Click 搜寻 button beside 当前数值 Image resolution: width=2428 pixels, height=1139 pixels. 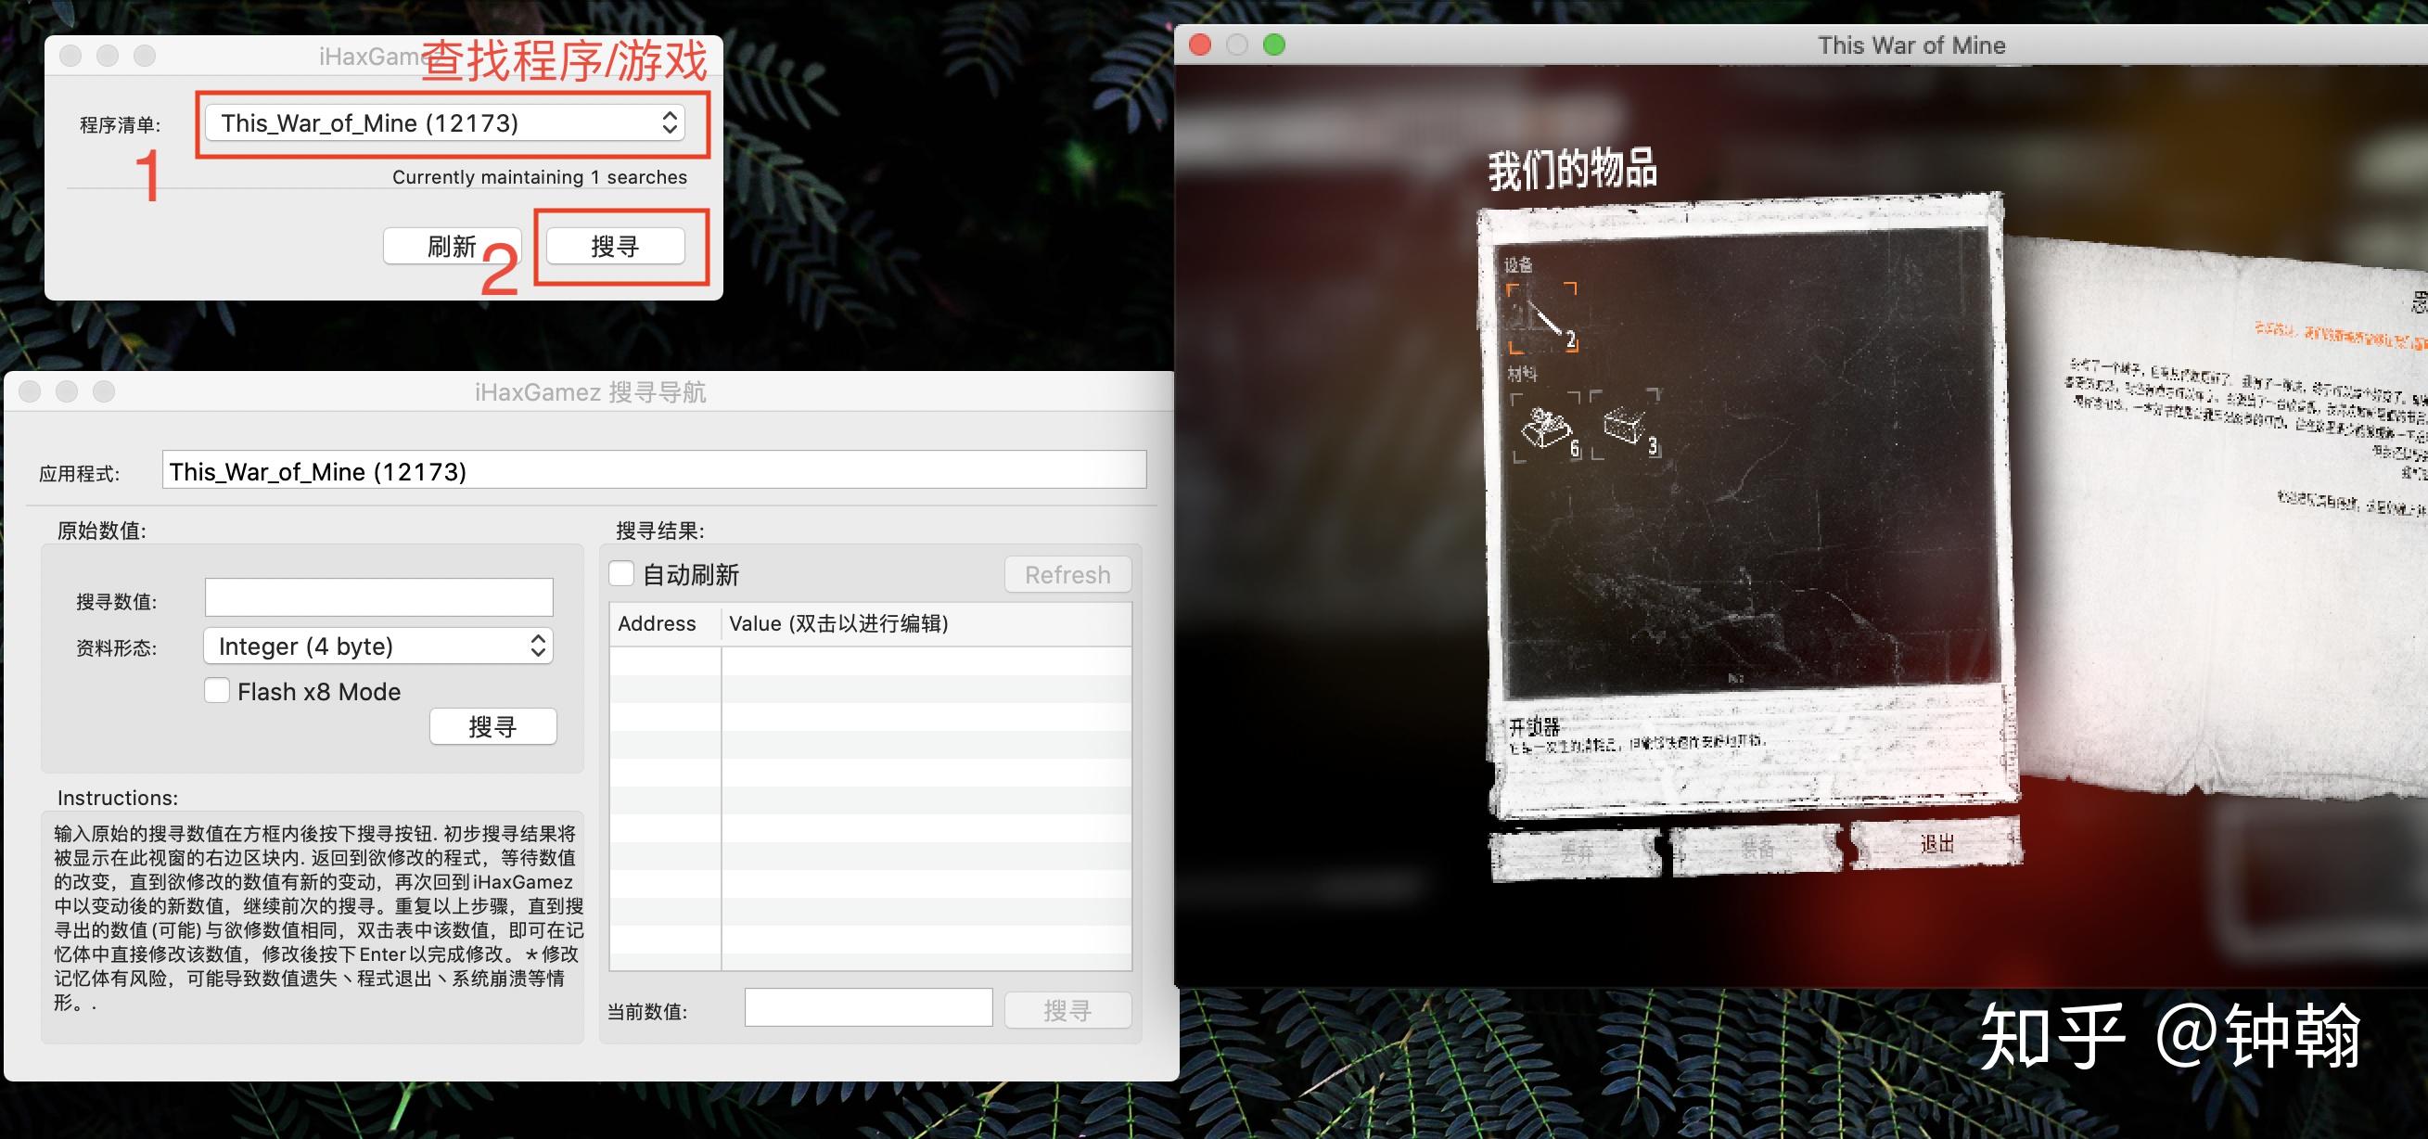[1067, 1010]
